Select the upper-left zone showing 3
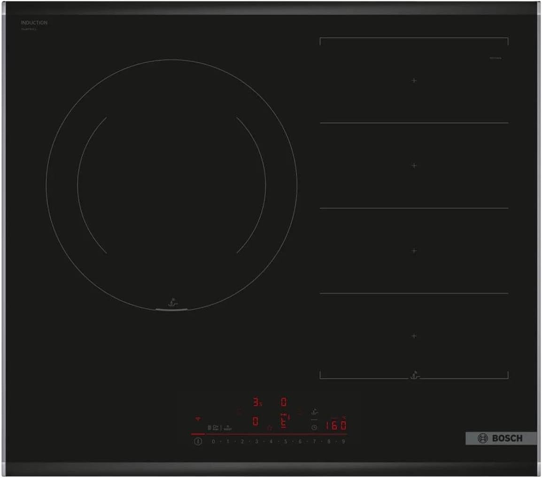The height and width of the screenshot is (478, 542). [256, 402]
